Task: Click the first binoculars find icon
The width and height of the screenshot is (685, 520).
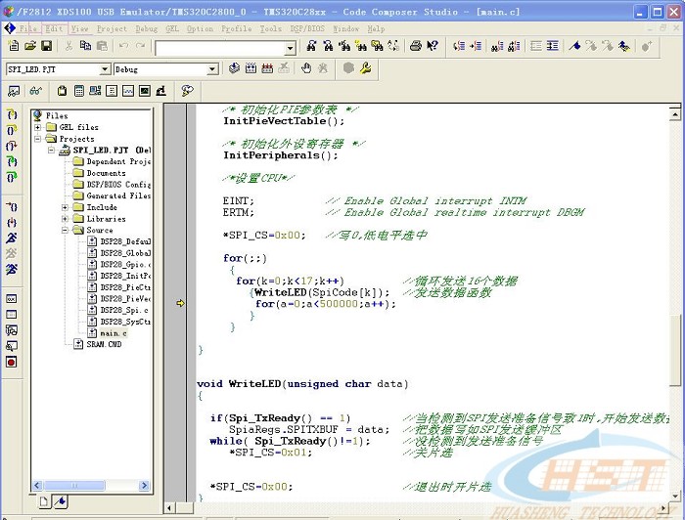Action: click(311, 45)
